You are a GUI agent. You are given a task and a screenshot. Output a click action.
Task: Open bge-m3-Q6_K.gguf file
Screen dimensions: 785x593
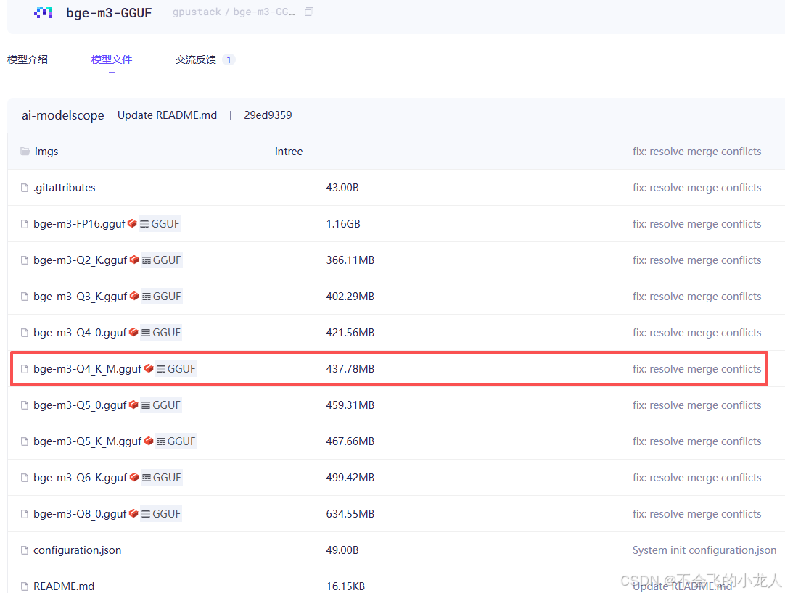(x=80, y=478)
